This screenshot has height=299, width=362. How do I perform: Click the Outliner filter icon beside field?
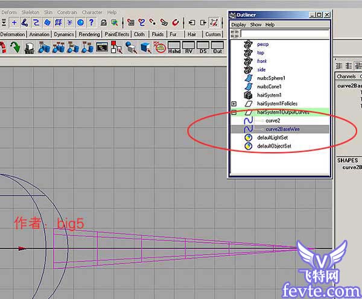tap(235, 33)
